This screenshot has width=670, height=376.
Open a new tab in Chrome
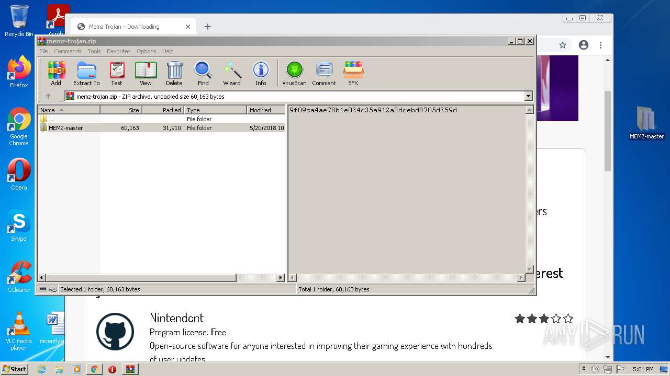coord(208,27)
